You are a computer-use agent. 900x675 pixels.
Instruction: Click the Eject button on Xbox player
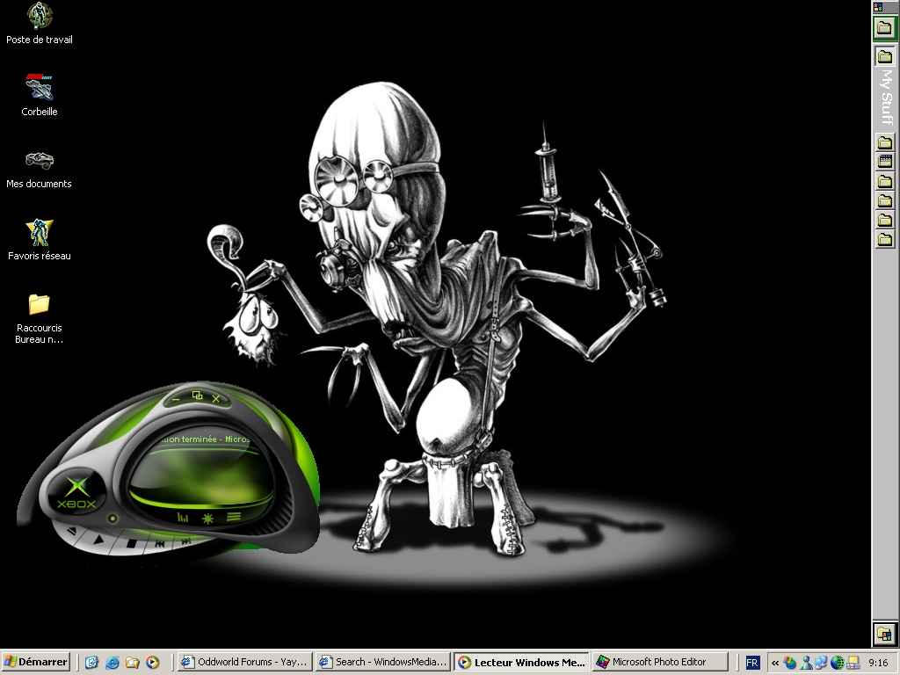[73, 533]
